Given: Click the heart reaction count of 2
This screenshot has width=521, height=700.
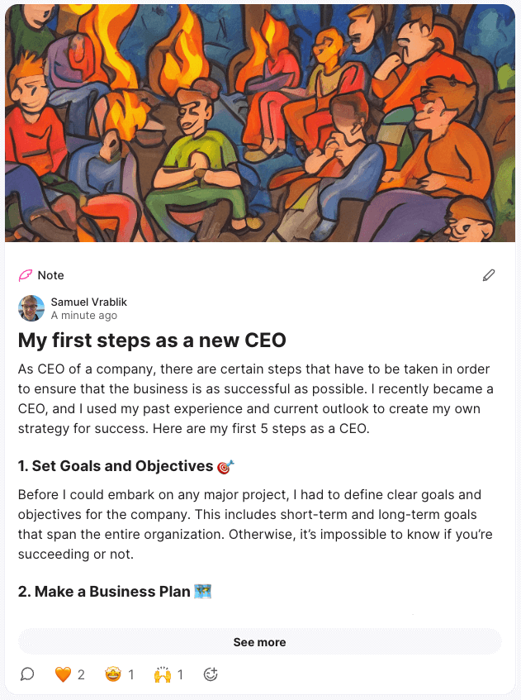Looking at the screenshot, I should tap(81, 674).
